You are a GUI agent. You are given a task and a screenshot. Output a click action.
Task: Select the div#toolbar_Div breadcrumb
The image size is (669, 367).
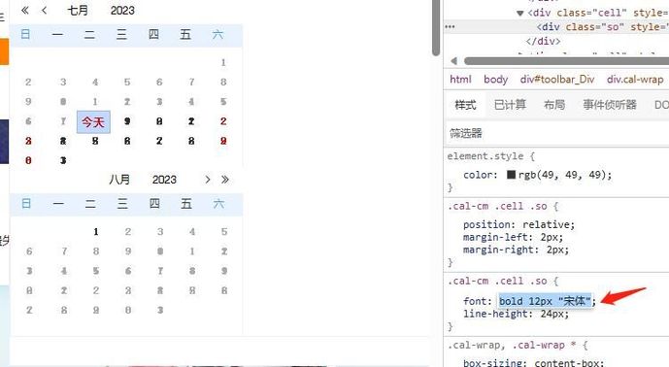[x=557, y=80]
